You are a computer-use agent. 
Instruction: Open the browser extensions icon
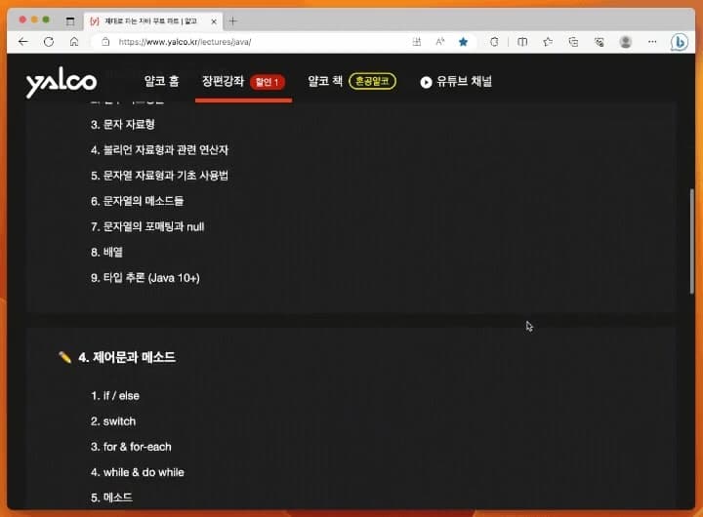click(x=494, y=42)
